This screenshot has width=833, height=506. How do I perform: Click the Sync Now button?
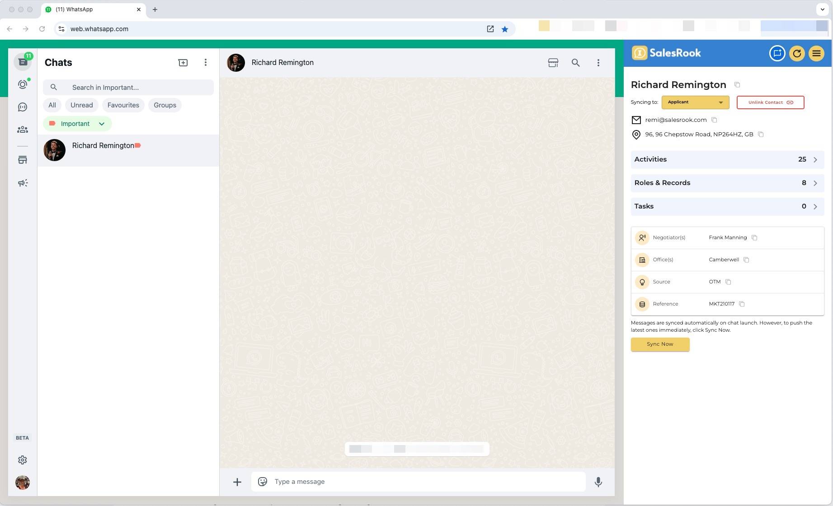tap(660, 344)
